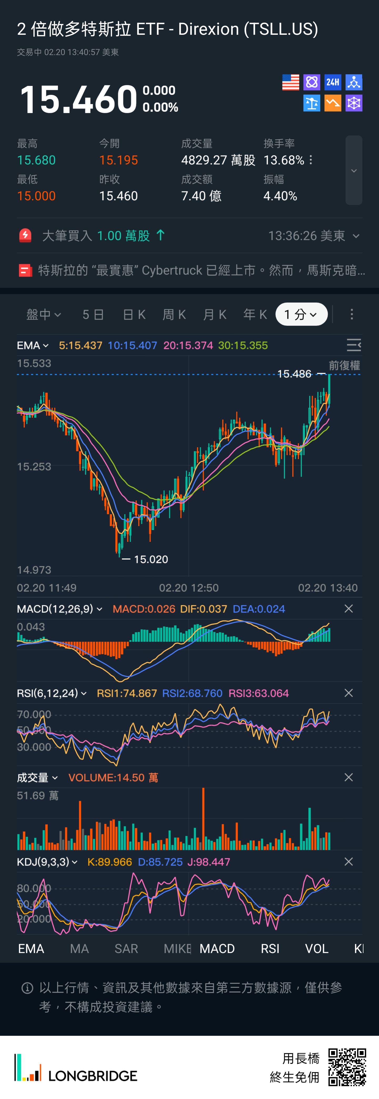Expand the quote details panel chevron
This screenshot has width=379, height=1099.
point(353,171)
